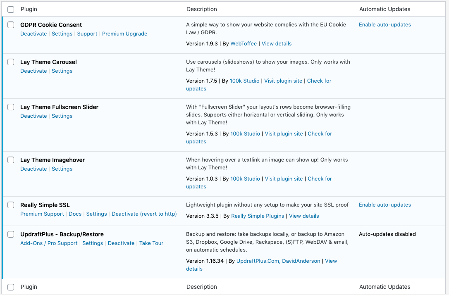Deactivate Lay Theme Imagehover plugin
The width and height of the screenshot is (449, 295).
tap(33, 169)
